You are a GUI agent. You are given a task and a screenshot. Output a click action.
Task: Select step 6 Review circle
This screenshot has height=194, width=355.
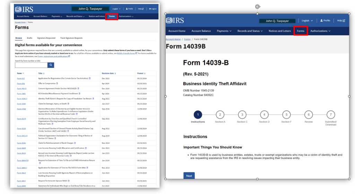click(x=309, y=115)
